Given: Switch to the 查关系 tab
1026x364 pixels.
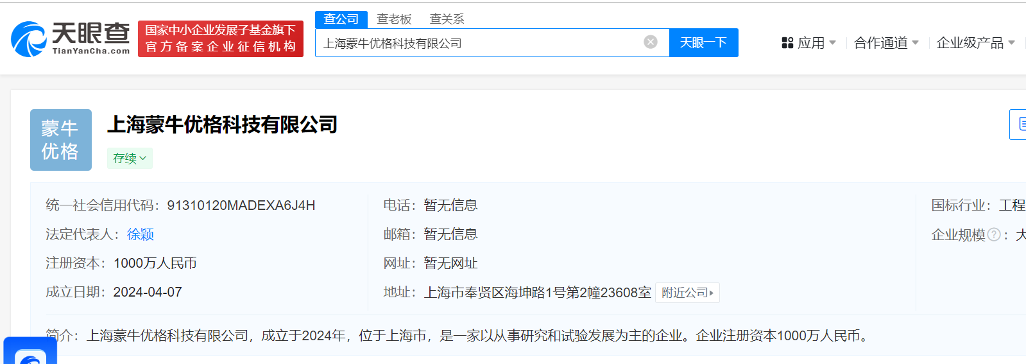Looking at the screenshot, I should click(447, 19).
